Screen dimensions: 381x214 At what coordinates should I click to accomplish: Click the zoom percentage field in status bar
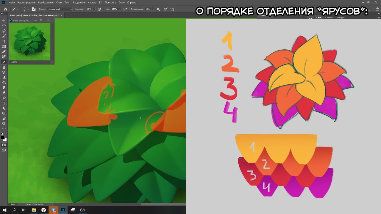pos(13,204)
